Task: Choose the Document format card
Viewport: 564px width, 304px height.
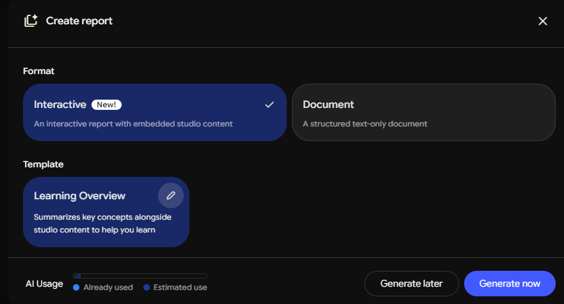Action: click(423, 112)
